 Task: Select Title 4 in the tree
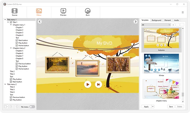tap(12, 87)
